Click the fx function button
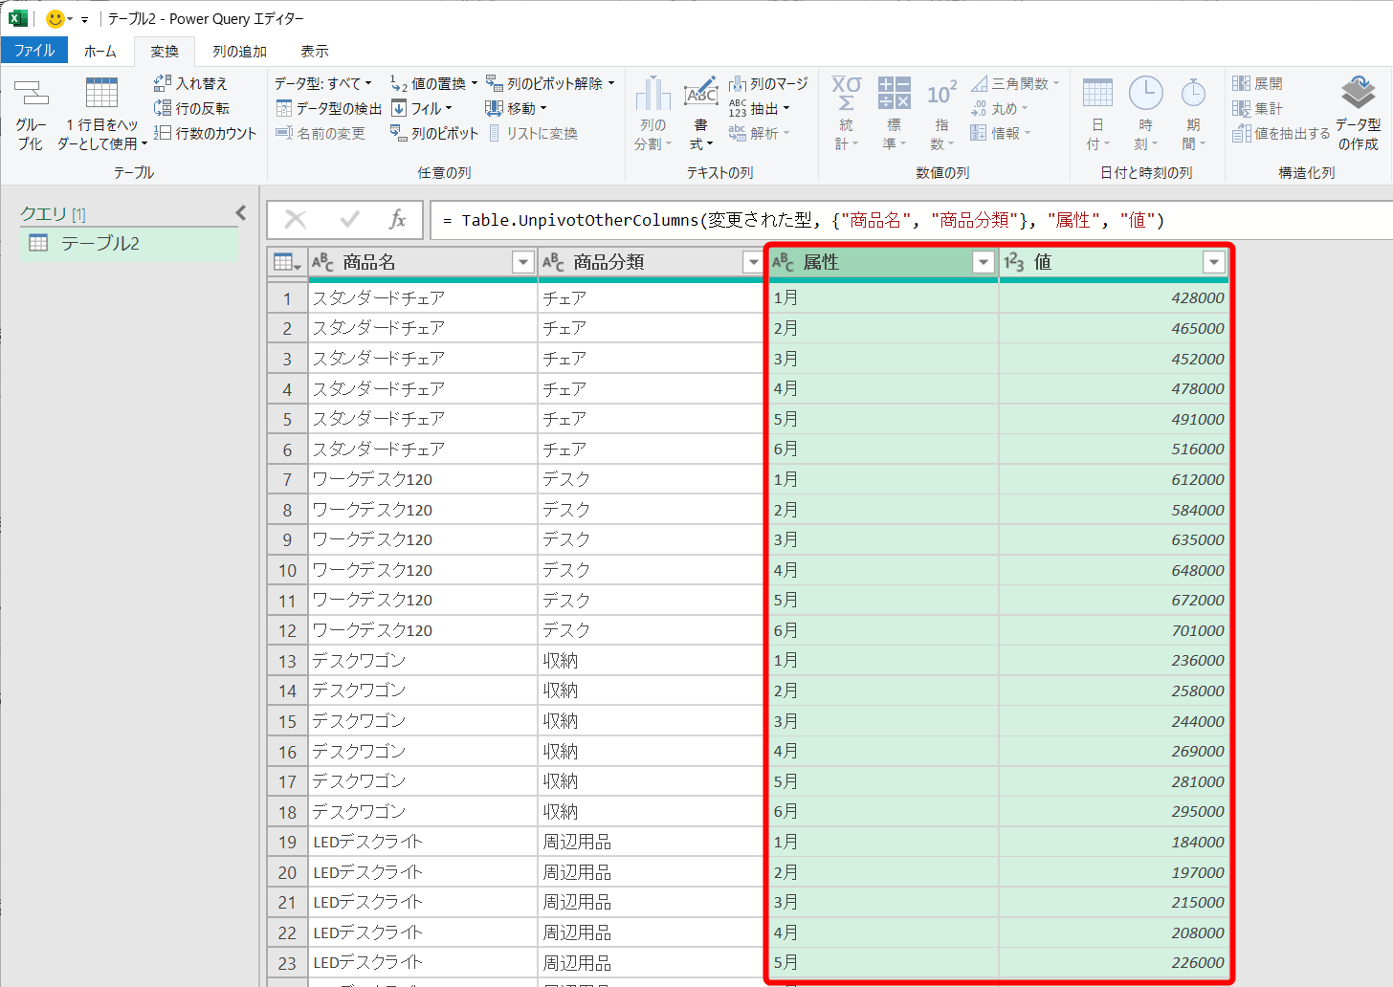 [x=397, y=220]
